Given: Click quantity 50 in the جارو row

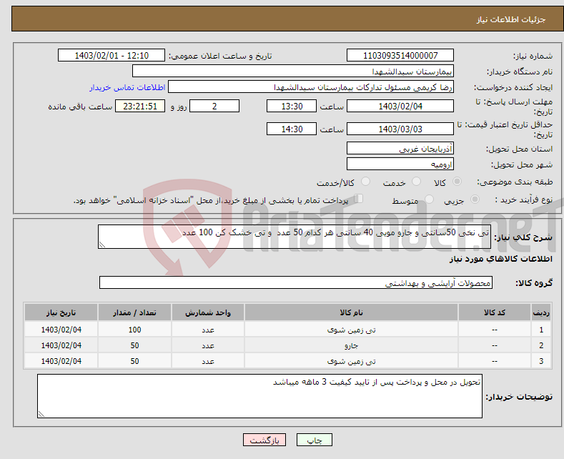Looking at the screenshot, I should [x=134, y=345].
